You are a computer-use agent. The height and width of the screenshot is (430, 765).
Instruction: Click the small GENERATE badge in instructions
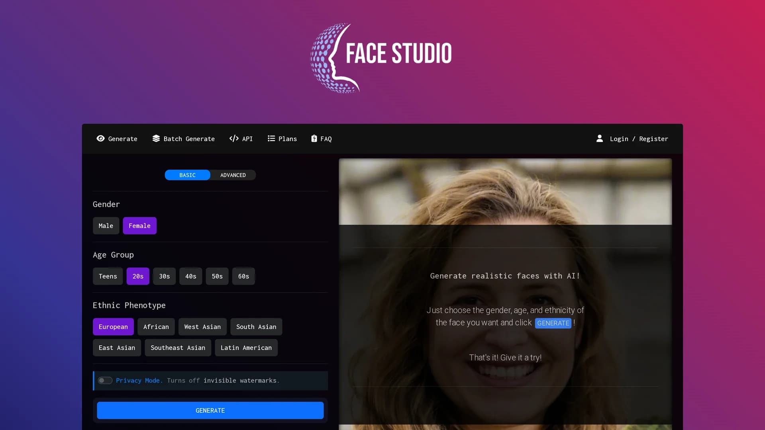553,323
